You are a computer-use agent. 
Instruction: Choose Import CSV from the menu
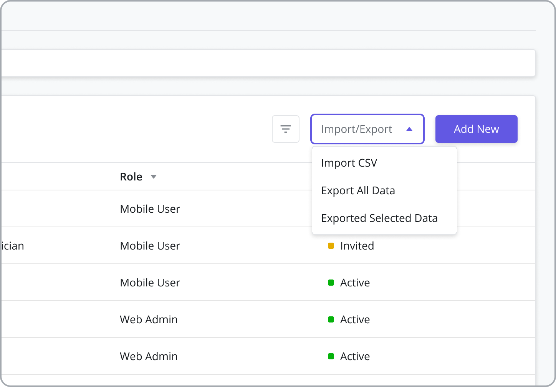pyautogui.click(x=384, y=163)
